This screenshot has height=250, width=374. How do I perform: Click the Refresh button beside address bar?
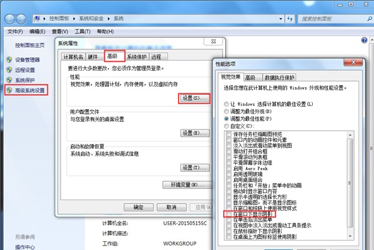pos(289,19)
